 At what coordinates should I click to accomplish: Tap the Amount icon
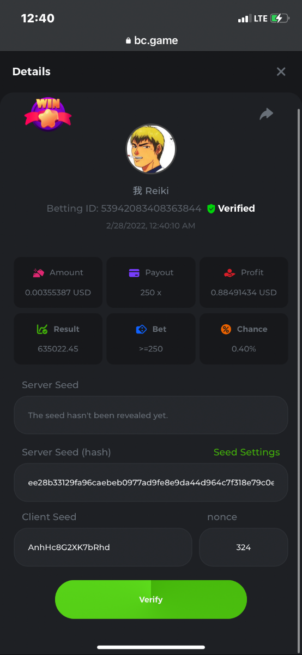[39, 272]
